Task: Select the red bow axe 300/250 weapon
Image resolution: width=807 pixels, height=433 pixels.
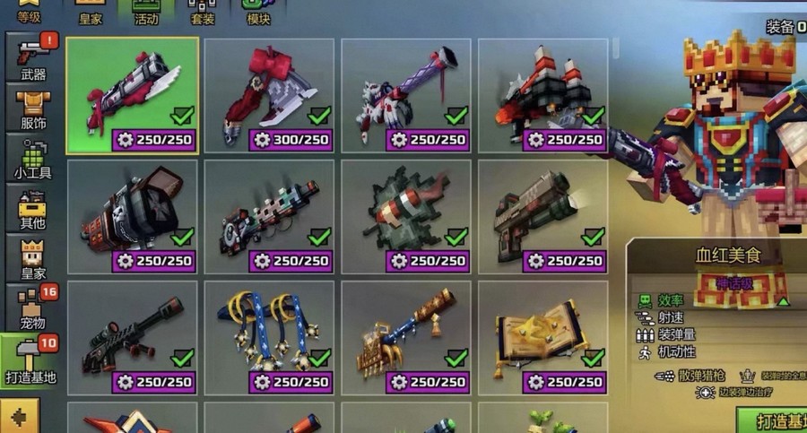Action: point(269,96)
